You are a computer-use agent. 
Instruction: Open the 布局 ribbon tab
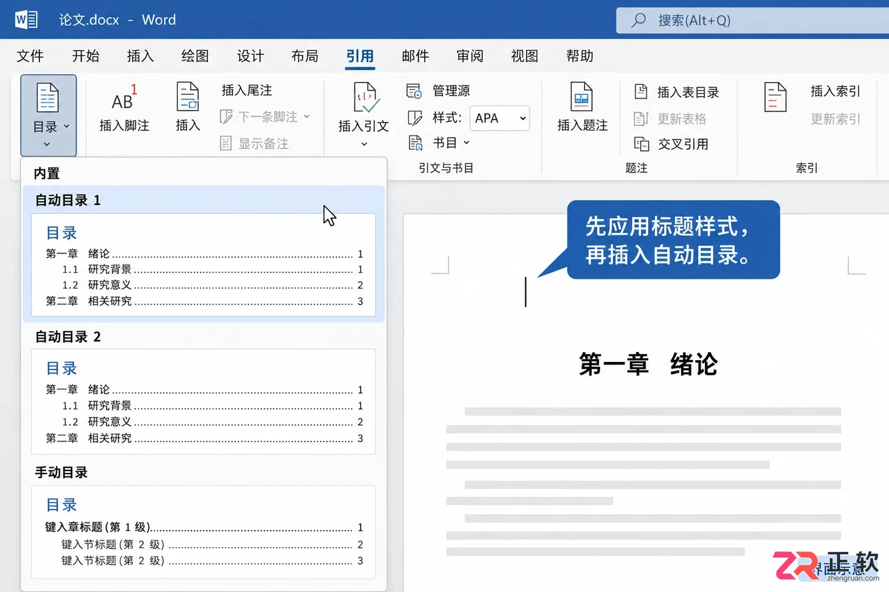305,56
